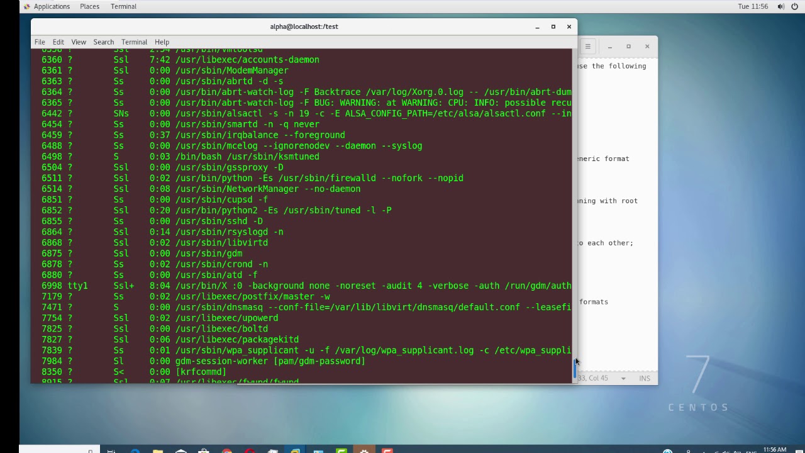Click the /usr/libexec/postfix/master -w line

point(186,296)
